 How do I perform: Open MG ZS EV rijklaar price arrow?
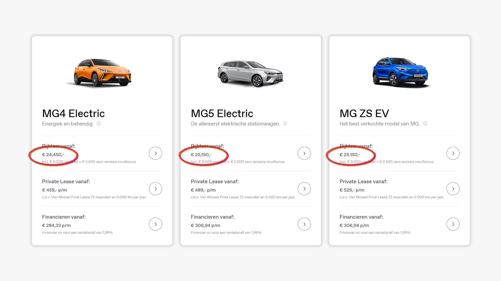coord(453,153)
